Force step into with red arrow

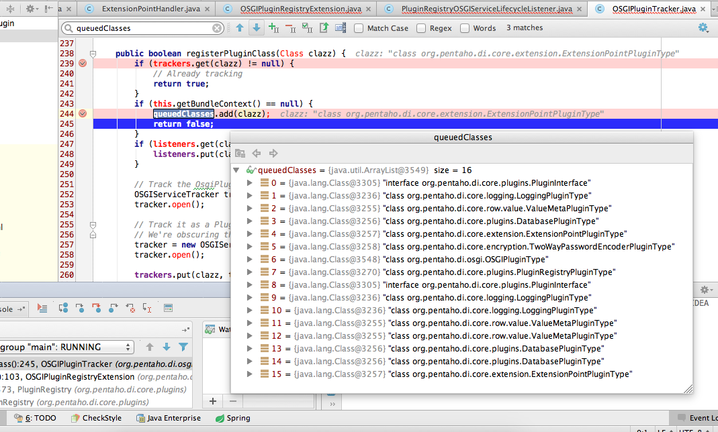pos(96,308)
